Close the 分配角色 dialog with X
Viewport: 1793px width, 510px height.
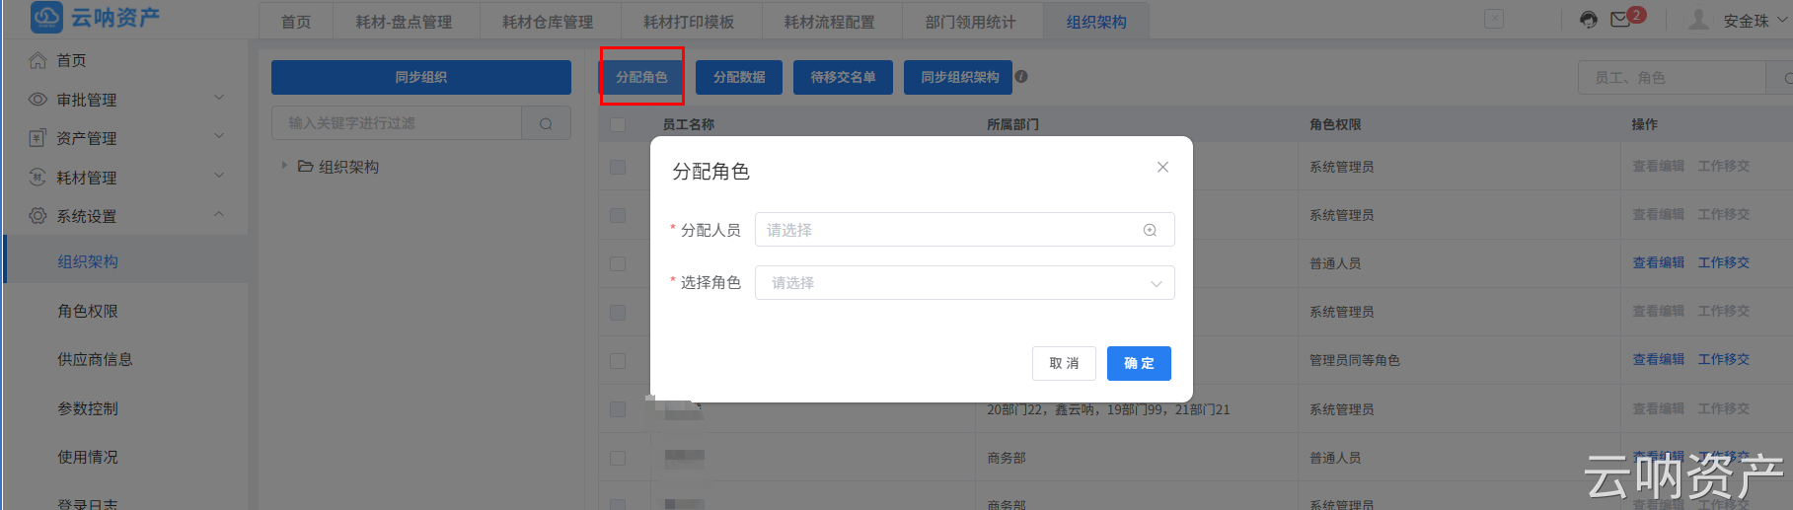[1162, 167]
